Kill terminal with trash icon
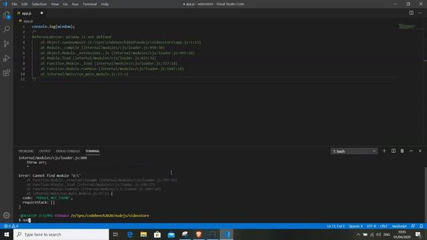This screenshot has width=427, height=240. pos(402,151)
